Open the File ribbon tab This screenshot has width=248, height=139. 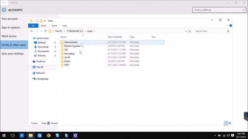coord(33,26)
